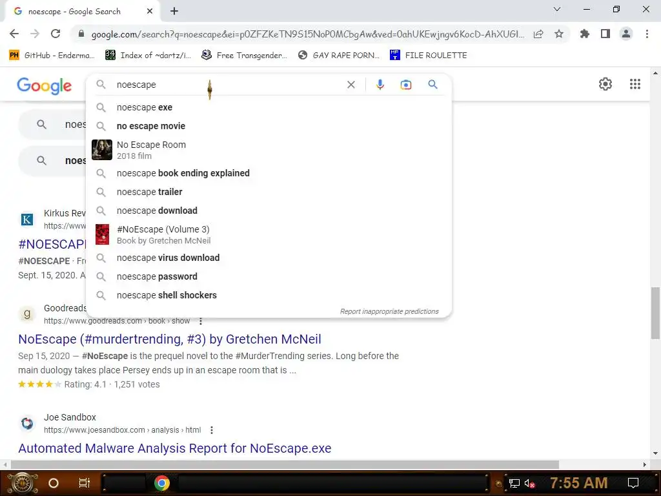This screenshot has width=661, height=496.
Task: Reload the current page
Action: (x=56, y=34)
